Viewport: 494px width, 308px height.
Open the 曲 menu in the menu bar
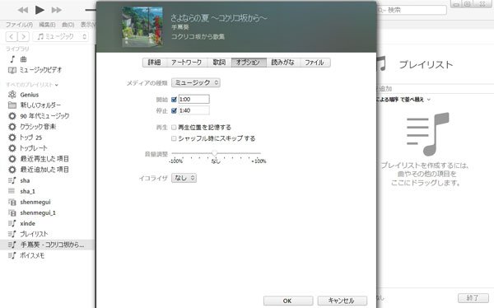[x=68, y=25]
